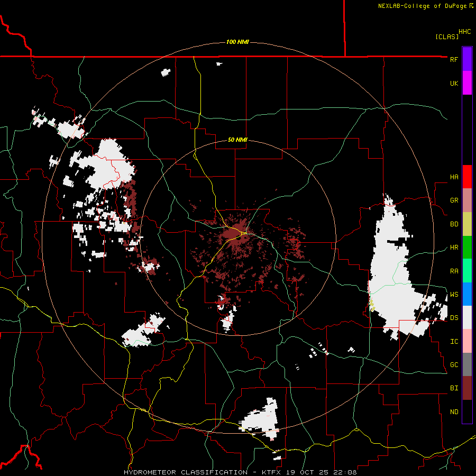476x476 pixels.
Task: Click the RF legend label
Action: tap(454, 59)
